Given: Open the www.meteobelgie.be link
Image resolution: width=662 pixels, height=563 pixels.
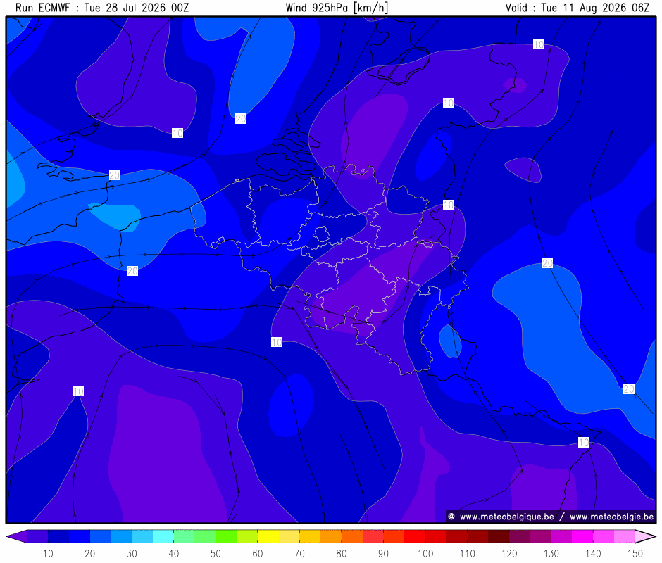Looking at the screenshot, I should 611,517.
